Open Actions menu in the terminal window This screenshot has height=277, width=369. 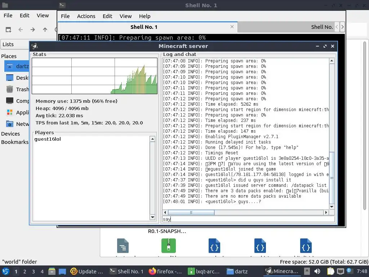click(x=86, y=16)
